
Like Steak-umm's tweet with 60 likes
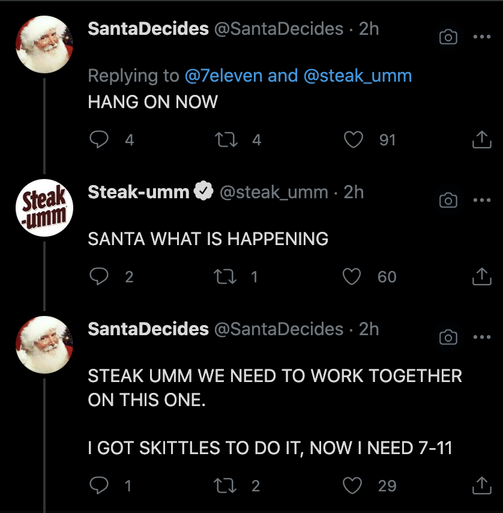click(x=351, y=277)
